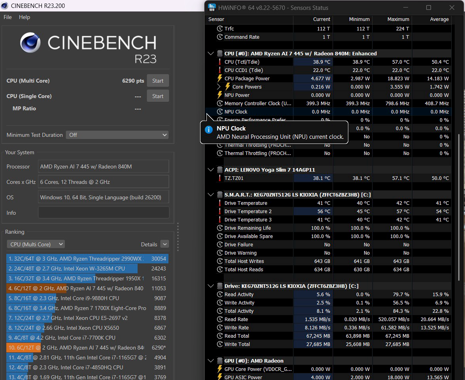Click the icon for Drive Failure row
This screenshot has width=465, height=380.
(x=220, y=244)
